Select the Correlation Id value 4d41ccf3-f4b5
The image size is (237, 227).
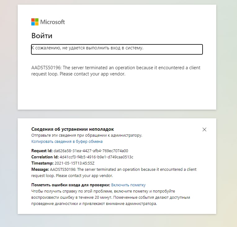coord(96,157)
